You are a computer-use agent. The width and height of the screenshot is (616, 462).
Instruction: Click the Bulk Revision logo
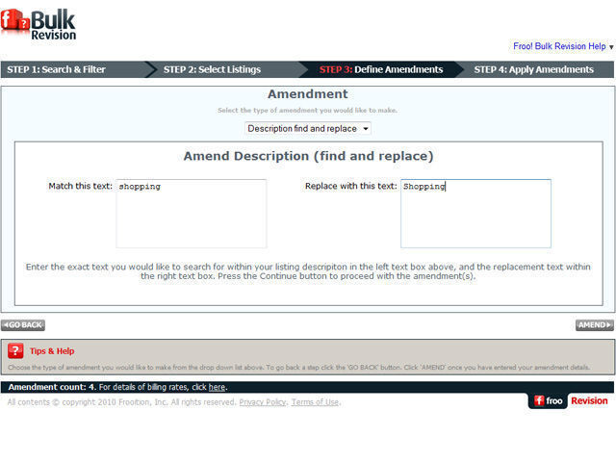pyautogui.click(x=38, y=24)
